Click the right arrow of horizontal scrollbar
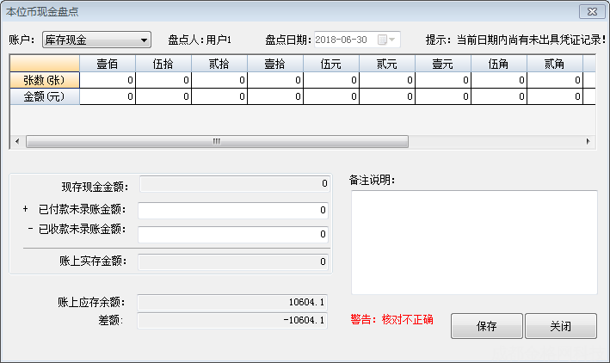This screenshot has height=363, width=610. pyautogui.click(x=588, y=142)
